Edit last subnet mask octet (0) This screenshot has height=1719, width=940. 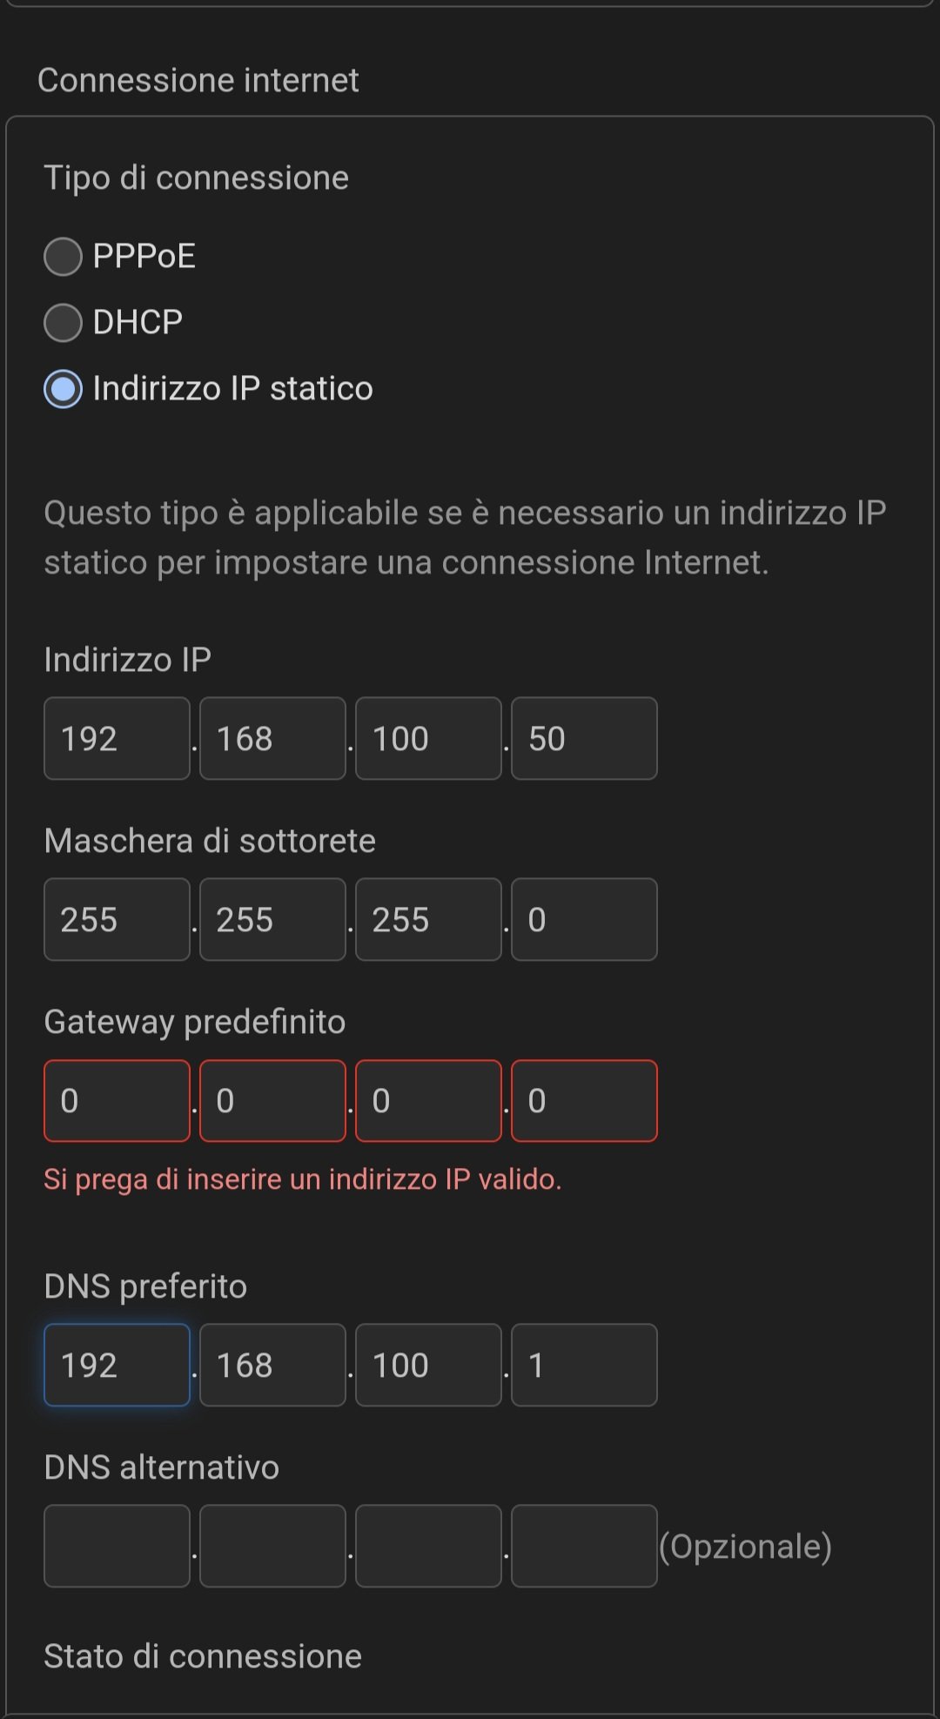584,919
